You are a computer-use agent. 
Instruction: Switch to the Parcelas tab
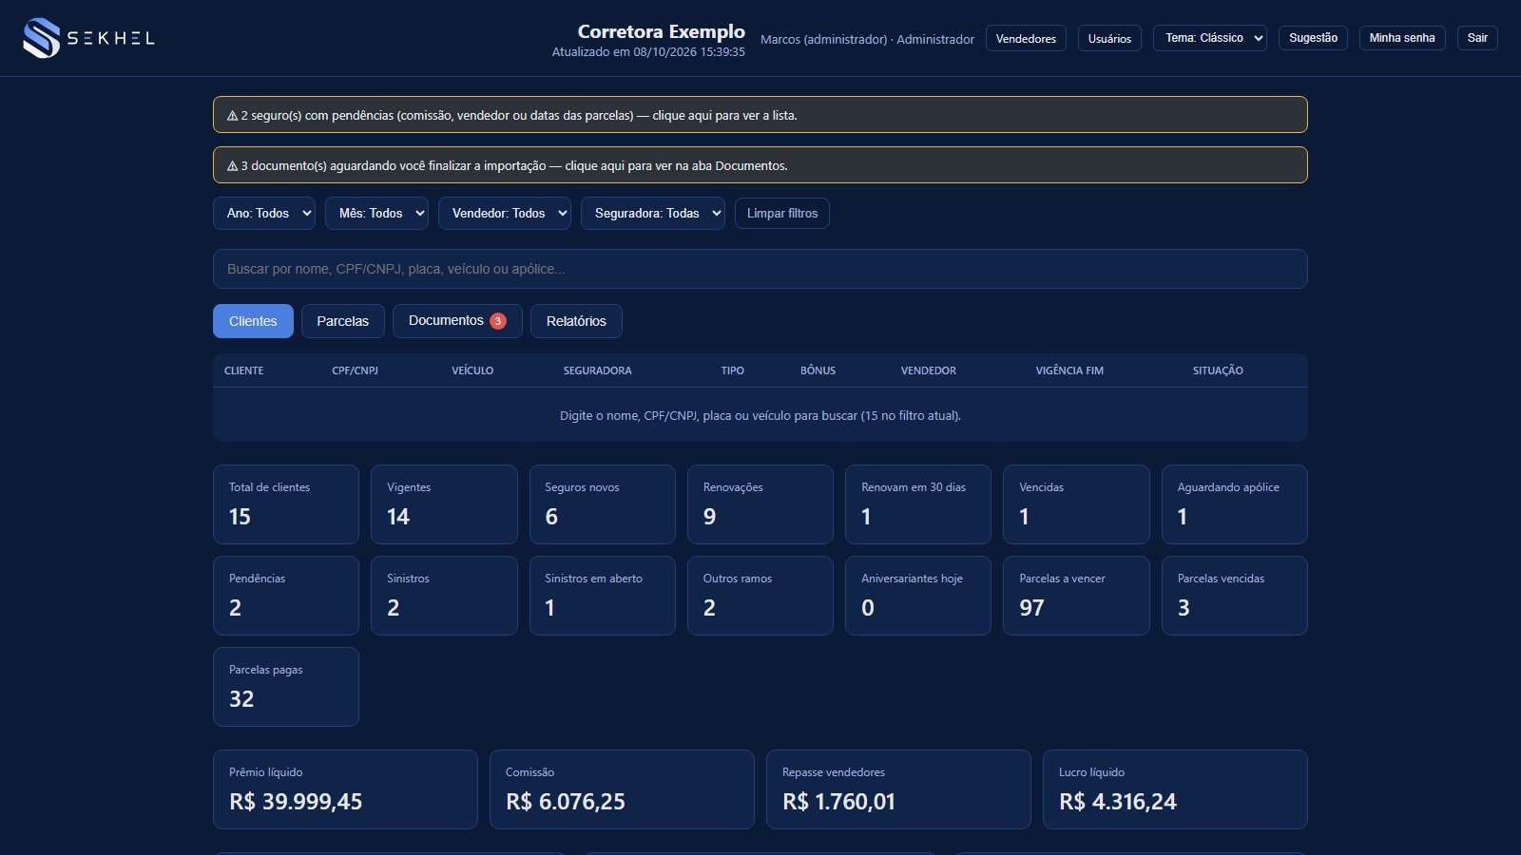(x=343, y=321)
